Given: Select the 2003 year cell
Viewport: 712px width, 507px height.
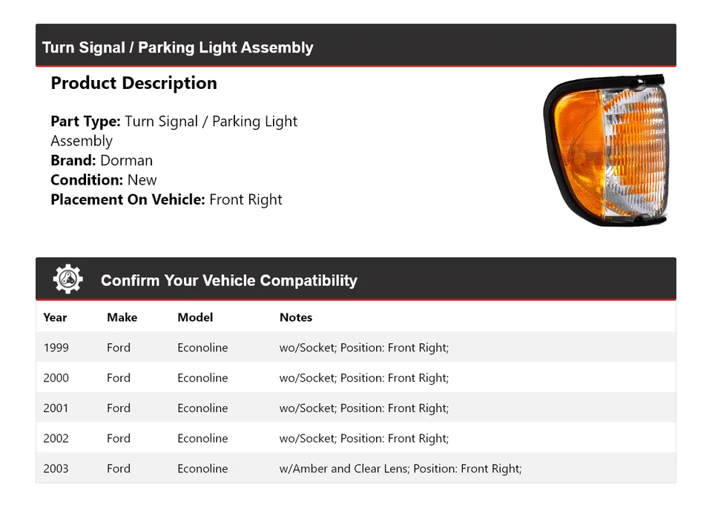Looking at the screenshot, I should (56, 468).
